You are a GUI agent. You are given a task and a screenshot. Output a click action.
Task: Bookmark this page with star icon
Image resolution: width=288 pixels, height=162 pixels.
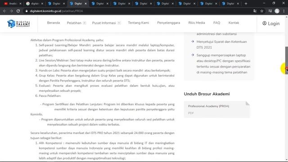click(262, 11)
